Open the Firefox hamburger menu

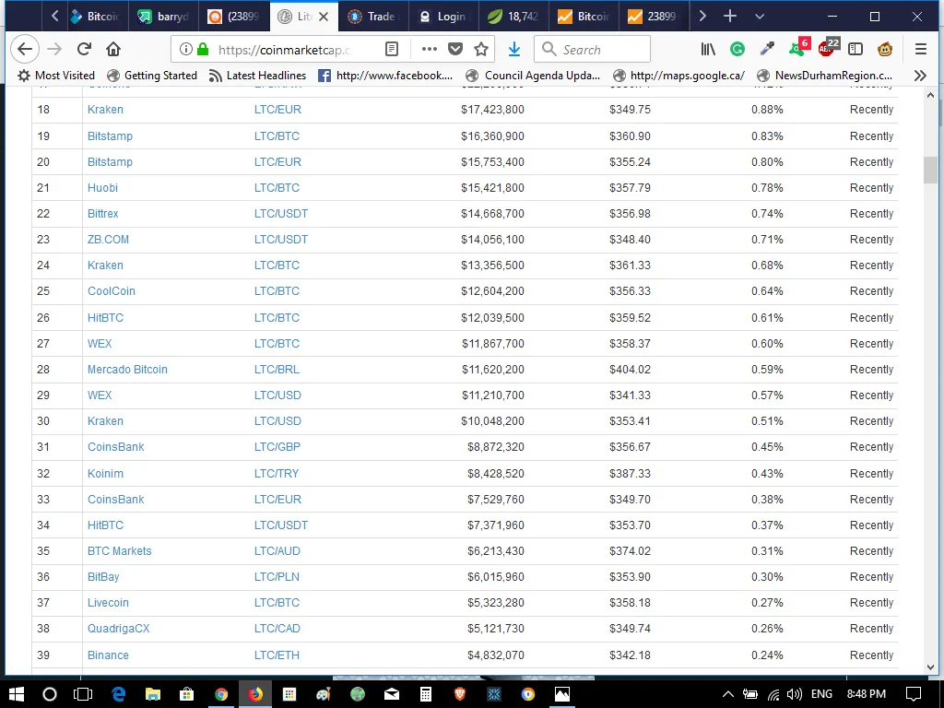tap(921, 49)
